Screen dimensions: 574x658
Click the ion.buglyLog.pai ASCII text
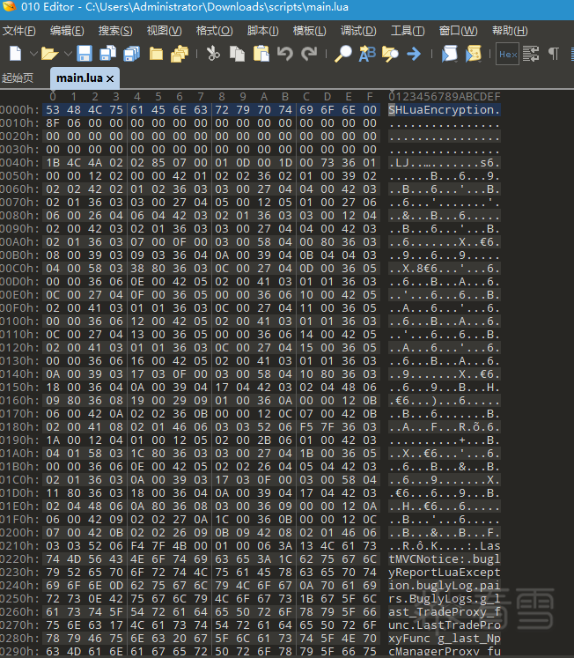[445, 586]
